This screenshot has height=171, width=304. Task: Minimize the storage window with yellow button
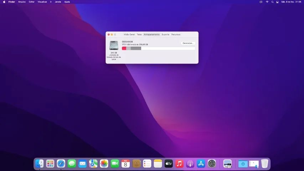pyautogui.click(x=112, y=35)
